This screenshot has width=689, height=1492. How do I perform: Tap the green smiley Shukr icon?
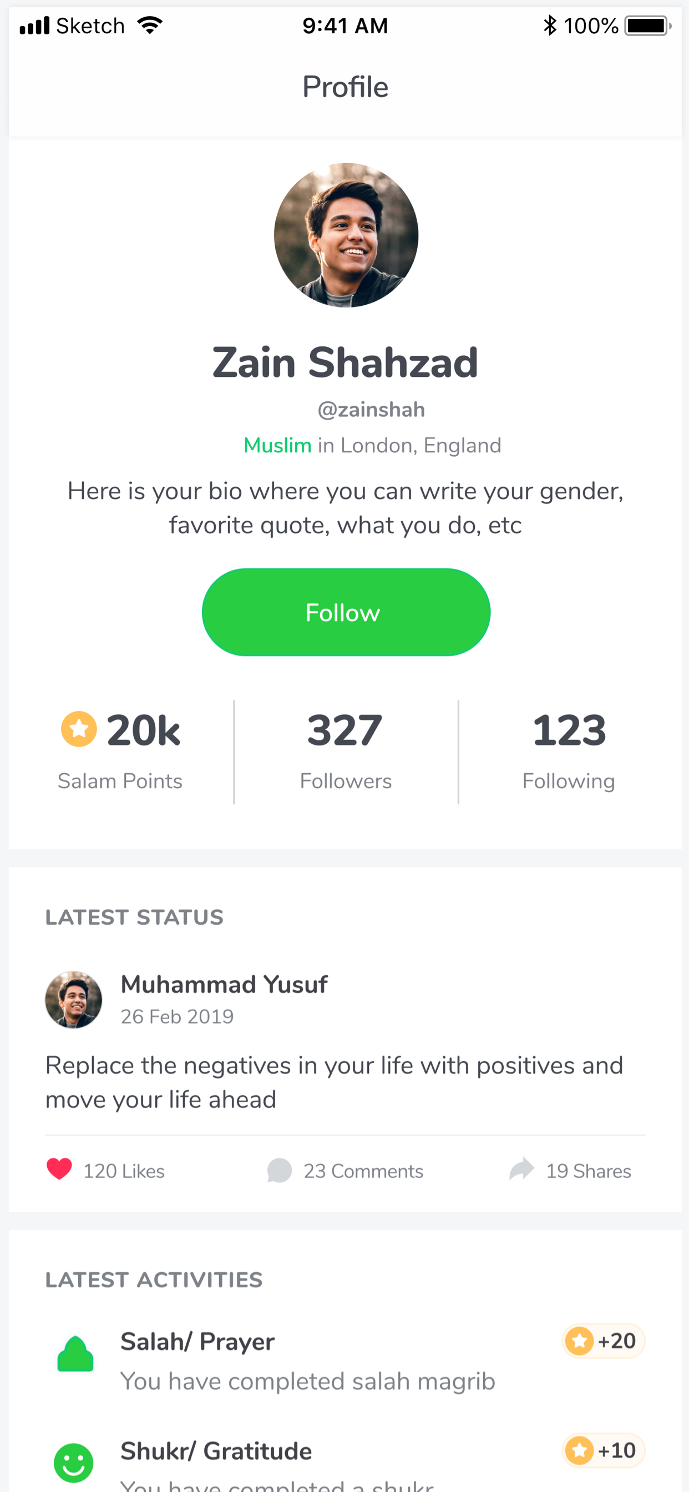click(74, 1463)
